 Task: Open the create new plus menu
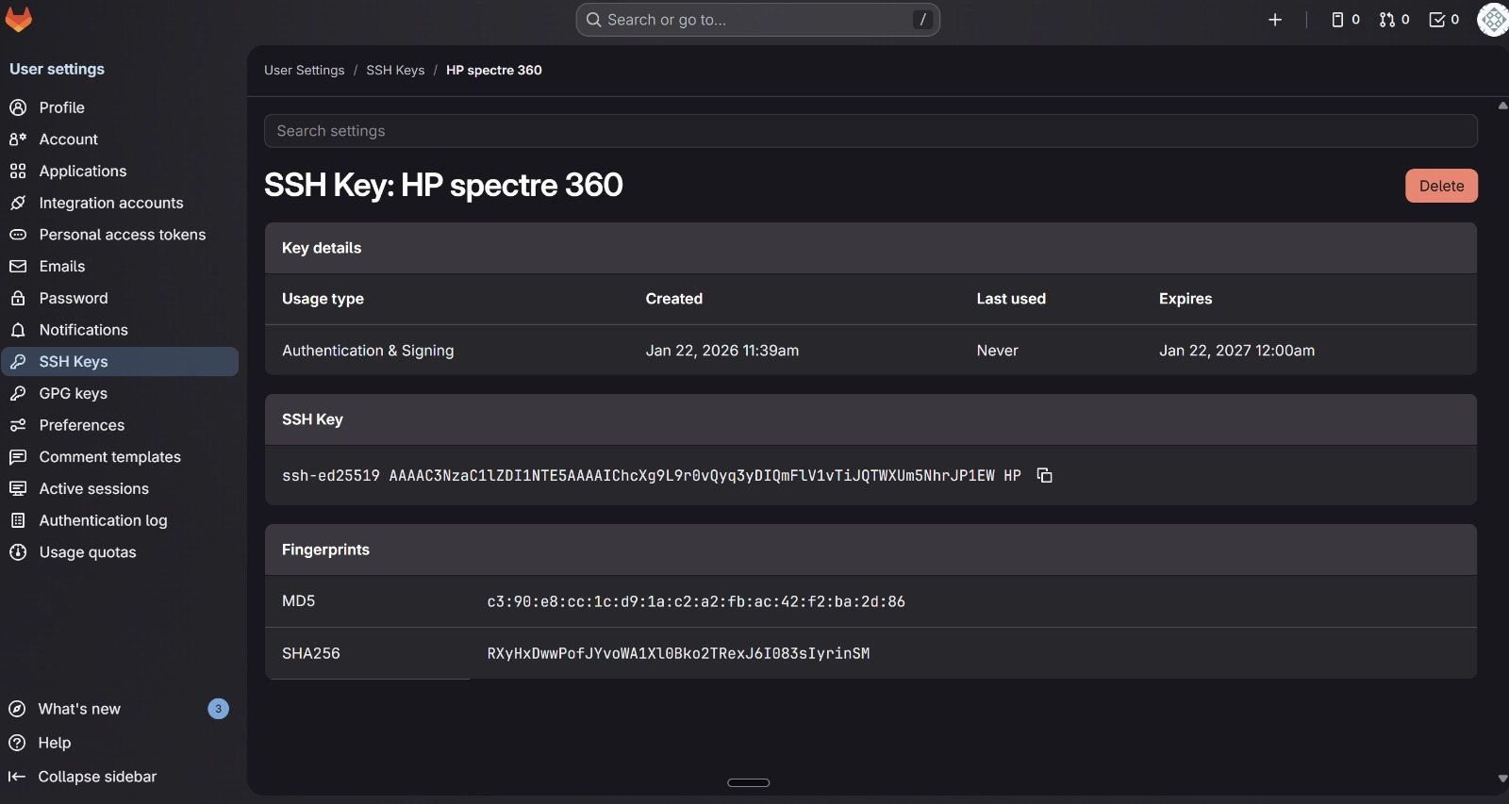[1274, 20]
